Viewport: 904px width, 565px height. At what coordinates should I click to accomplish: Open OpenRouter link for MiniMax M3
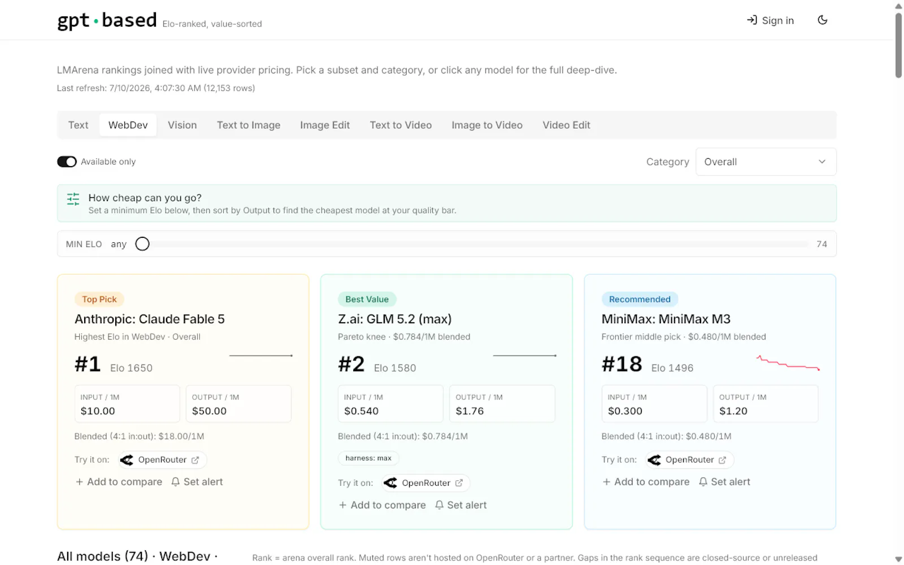click(x=690, y=460)
